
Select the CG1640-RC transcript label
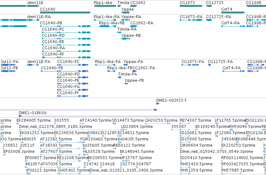click(53, 29)
